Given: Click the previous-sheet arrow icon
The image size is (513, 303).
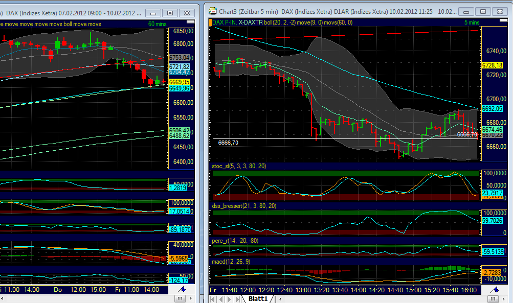Looking at the screenshot, I should point(222,298).
